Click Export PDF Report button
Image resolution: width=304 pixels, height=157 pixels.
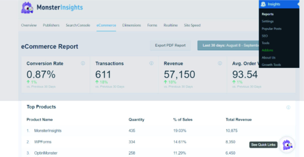(x=170, y=45)
